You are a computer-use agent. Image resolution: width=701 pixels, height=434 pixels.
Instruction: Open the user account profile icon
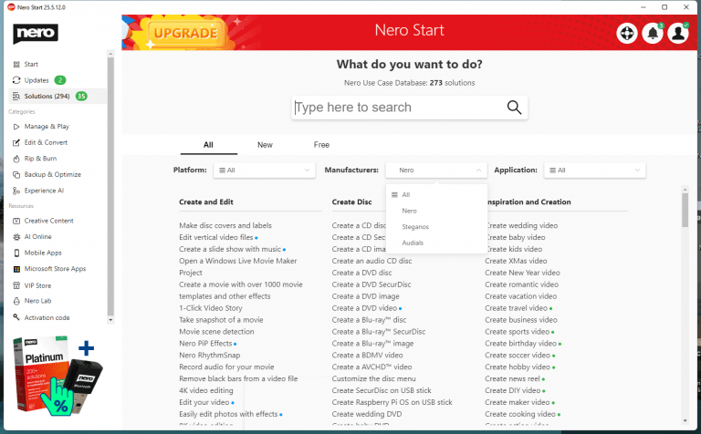click(x=677, y=33)
